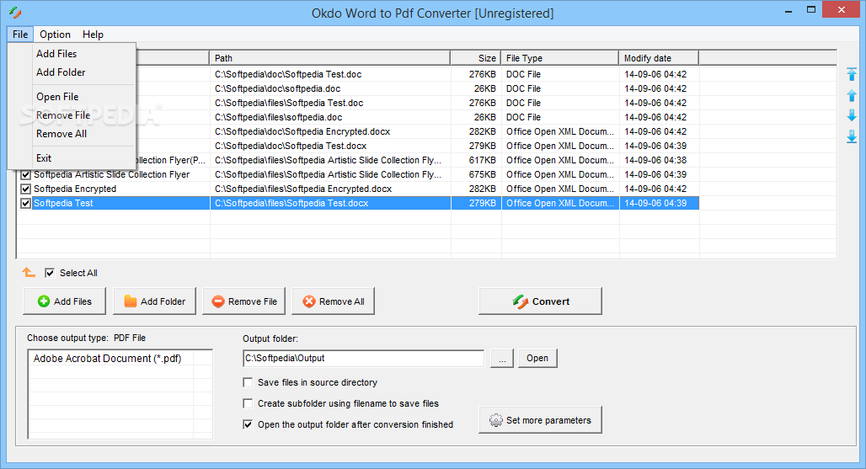Click the Output folder path field

click(x=363, y=358)
